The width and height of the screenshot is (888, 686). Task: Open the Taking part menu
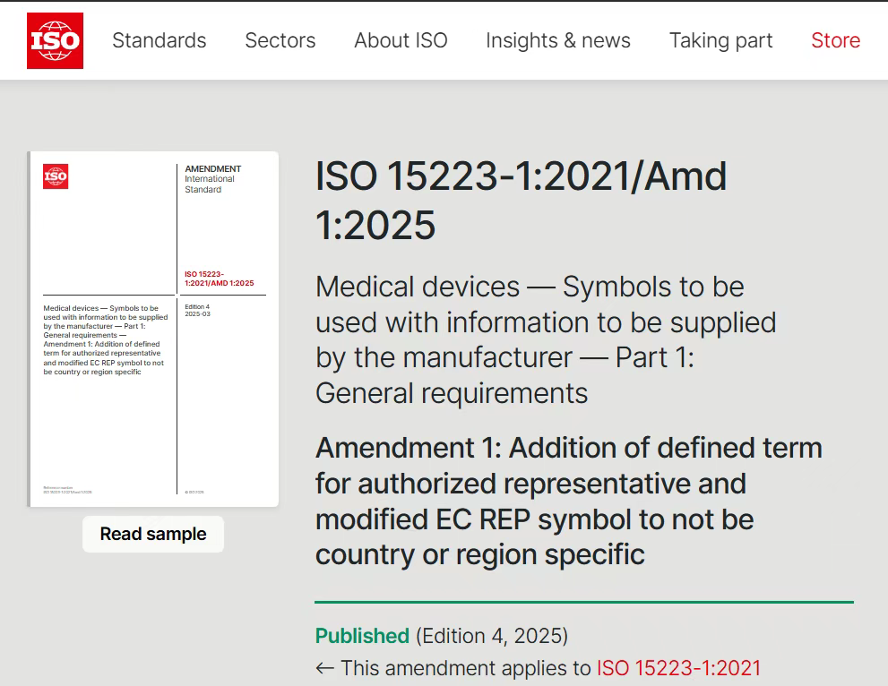(720, 40)
